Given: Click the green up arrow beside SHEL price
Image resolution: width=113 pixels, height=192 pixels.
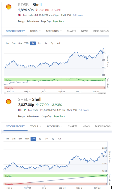Looking at the screenshot, I should point(37,105).
